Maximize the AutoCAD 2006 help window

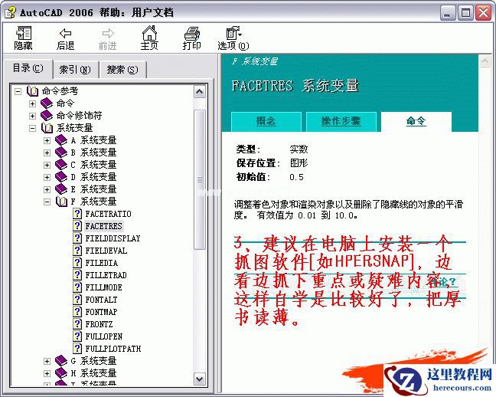[x=465, y=13]
